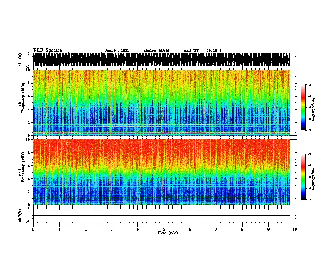Select the ch.3(V) axis label
332x257 pixels.
[x=20, y=215]
